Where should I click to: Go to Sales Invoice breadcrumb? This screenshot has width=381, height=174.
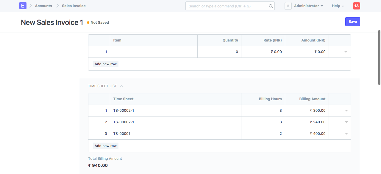pyautogui.click(x=74, y=6)
